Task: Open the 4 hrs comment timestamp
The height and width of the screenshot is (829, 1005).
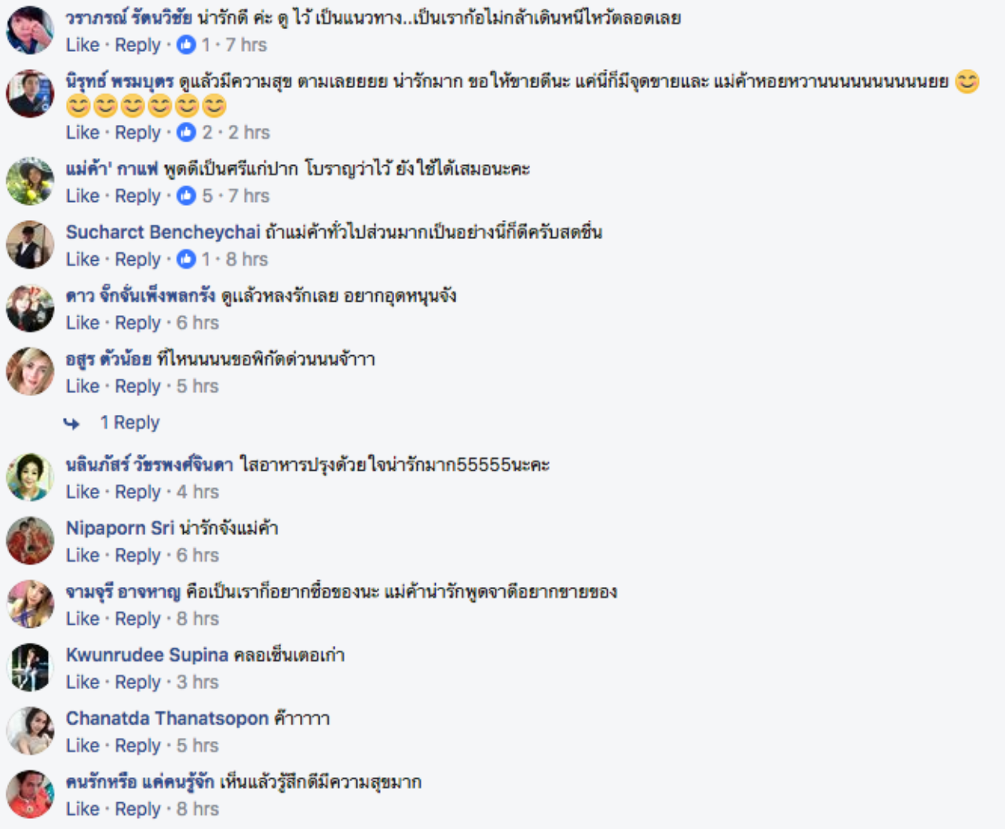Action: (x=198, y=492)
